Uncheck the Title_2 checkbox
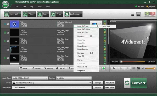 [8, 49]
